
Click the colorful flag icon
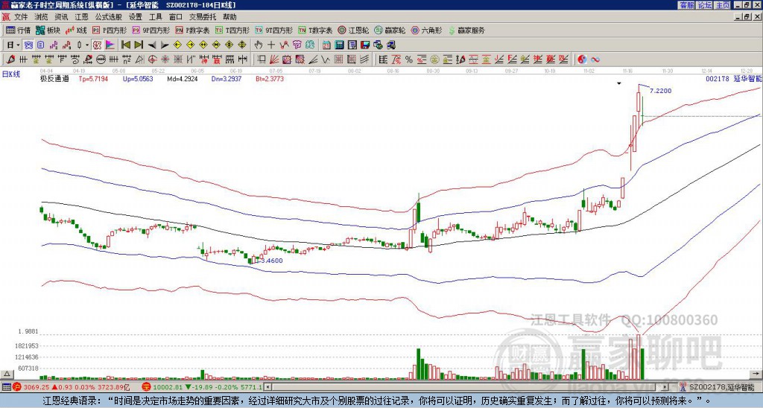tap(110, 45)
